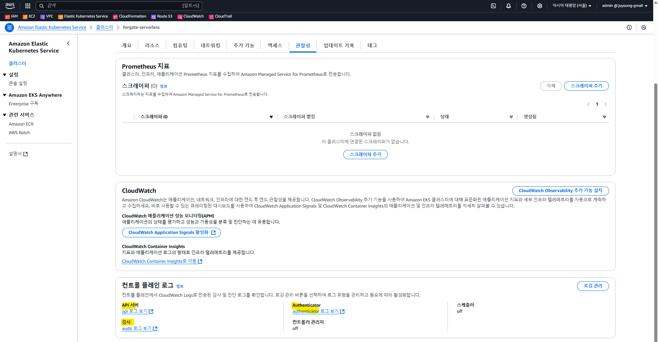This screenshot has height=342, width=658.
Task: Click the search magnifier icon
Action: tap(41, 6)
